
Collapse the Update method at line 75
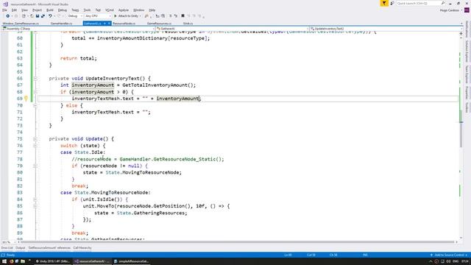(x=35, y=139)
